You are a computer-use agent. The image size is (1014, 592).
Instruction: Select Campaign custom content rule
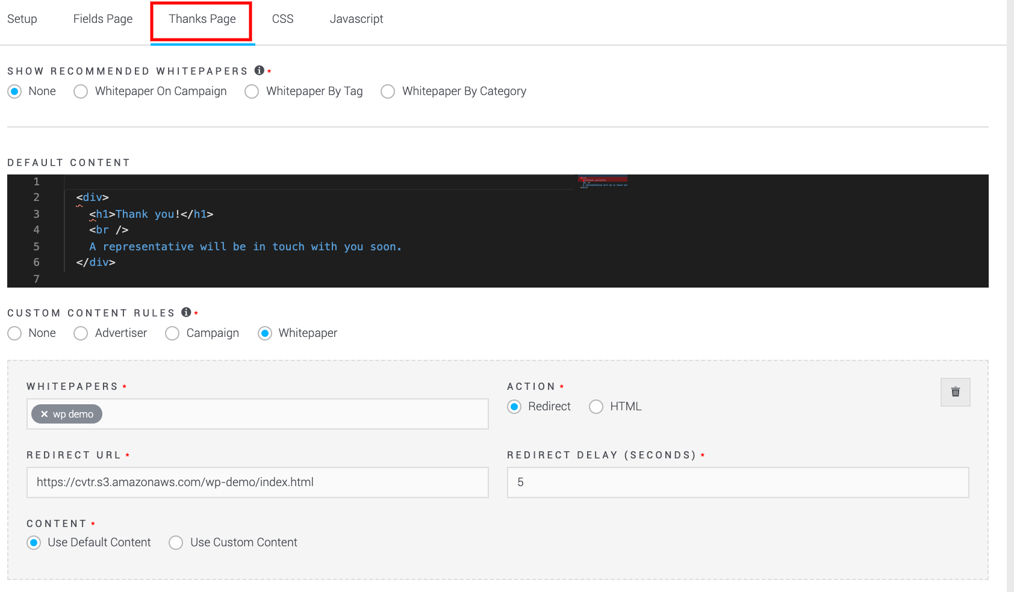(x=172, y=333)
